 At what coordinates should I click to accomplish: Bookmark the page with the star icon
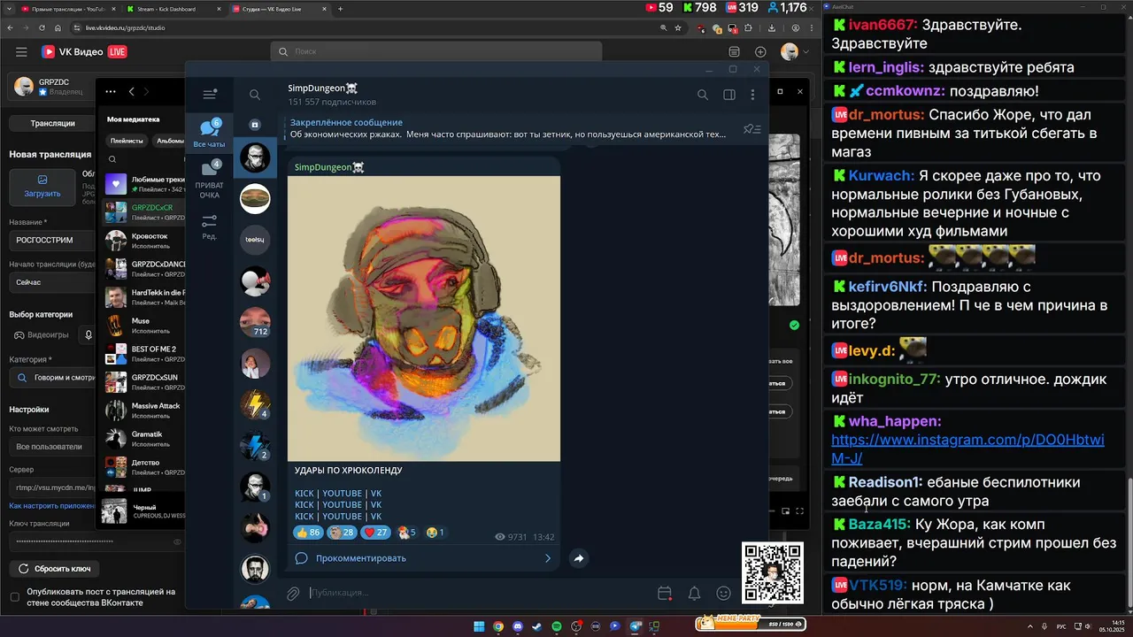pyautogui.click(x=678, y=27)
